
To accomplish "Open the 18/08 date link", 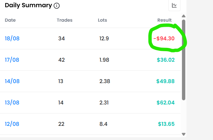I will click(12, 39).
